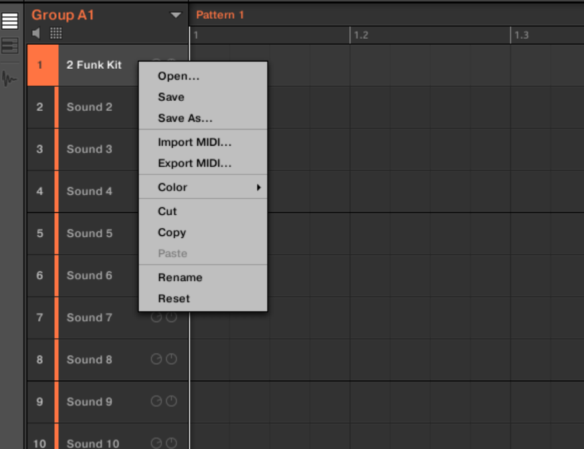Choose Save As... from context menu
The height and width of the screenshot is (449, 584).
[x=185, y=118]
